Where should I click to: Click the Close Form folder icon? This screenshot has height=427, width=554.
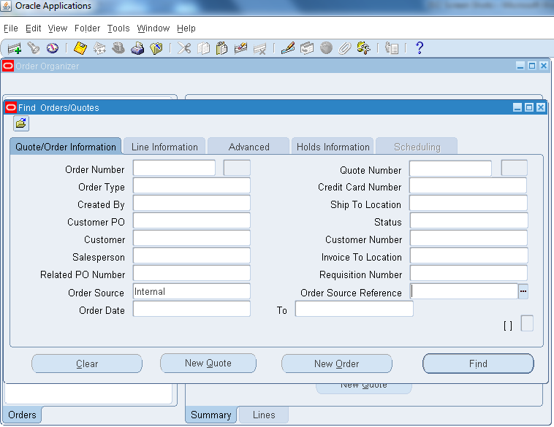click(x=156, y=48)
